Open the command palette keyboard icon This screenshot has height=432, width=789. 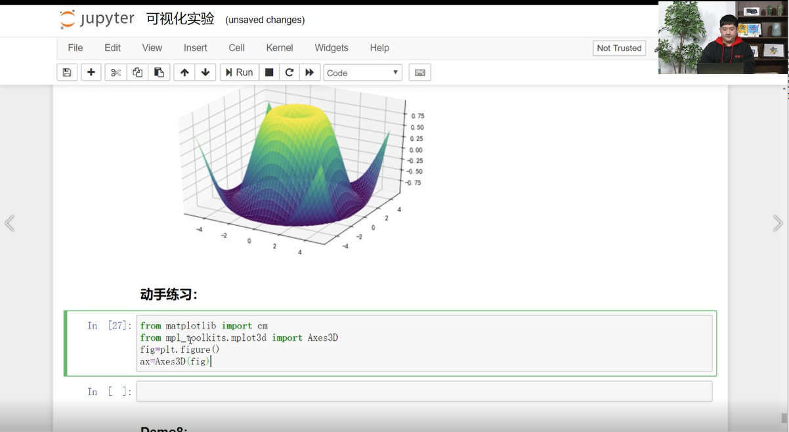pos(419,73)
